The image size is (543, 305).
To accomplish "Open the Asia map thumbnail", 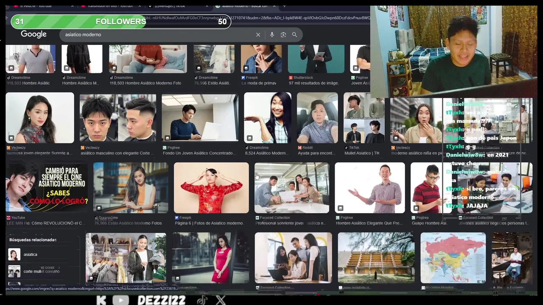I will tap(453, 258).
